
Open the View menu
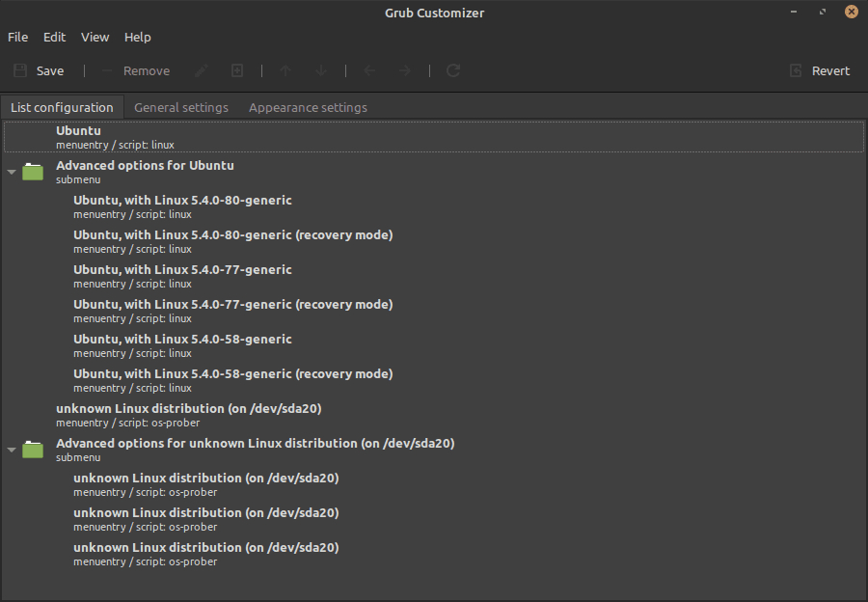pyautogui.click(x=95, y=37)
